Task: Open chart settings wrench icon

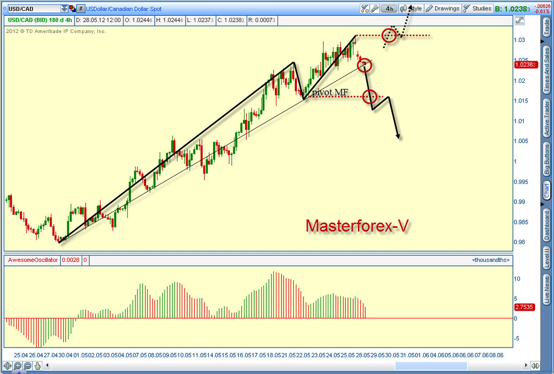Action: click(374, 9)
